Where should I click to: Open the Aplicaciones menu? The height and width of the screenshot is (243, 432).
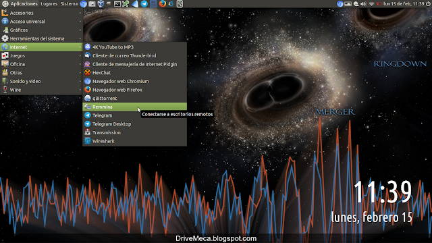pyautogui.click(x=24, y=4)
